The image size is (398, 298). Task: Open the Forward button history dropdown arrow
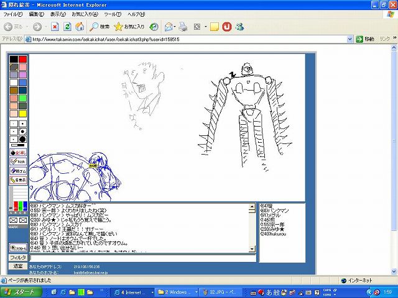click(x=46, y=27)
